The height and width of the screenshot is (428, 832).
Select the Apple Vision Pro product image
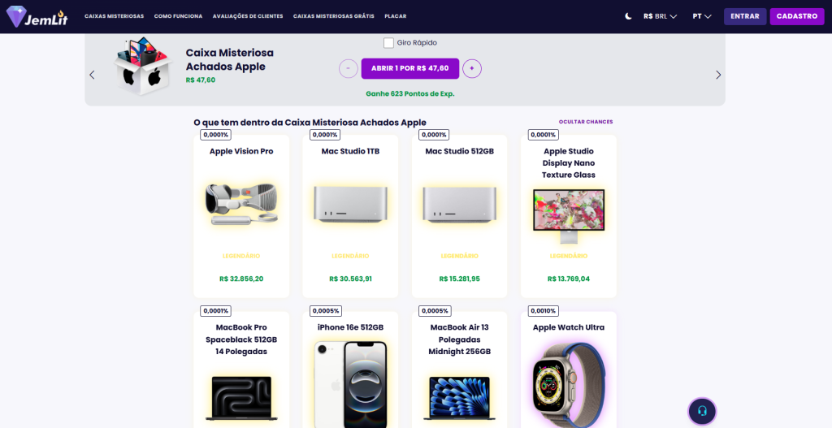click(x=241, y=204)
